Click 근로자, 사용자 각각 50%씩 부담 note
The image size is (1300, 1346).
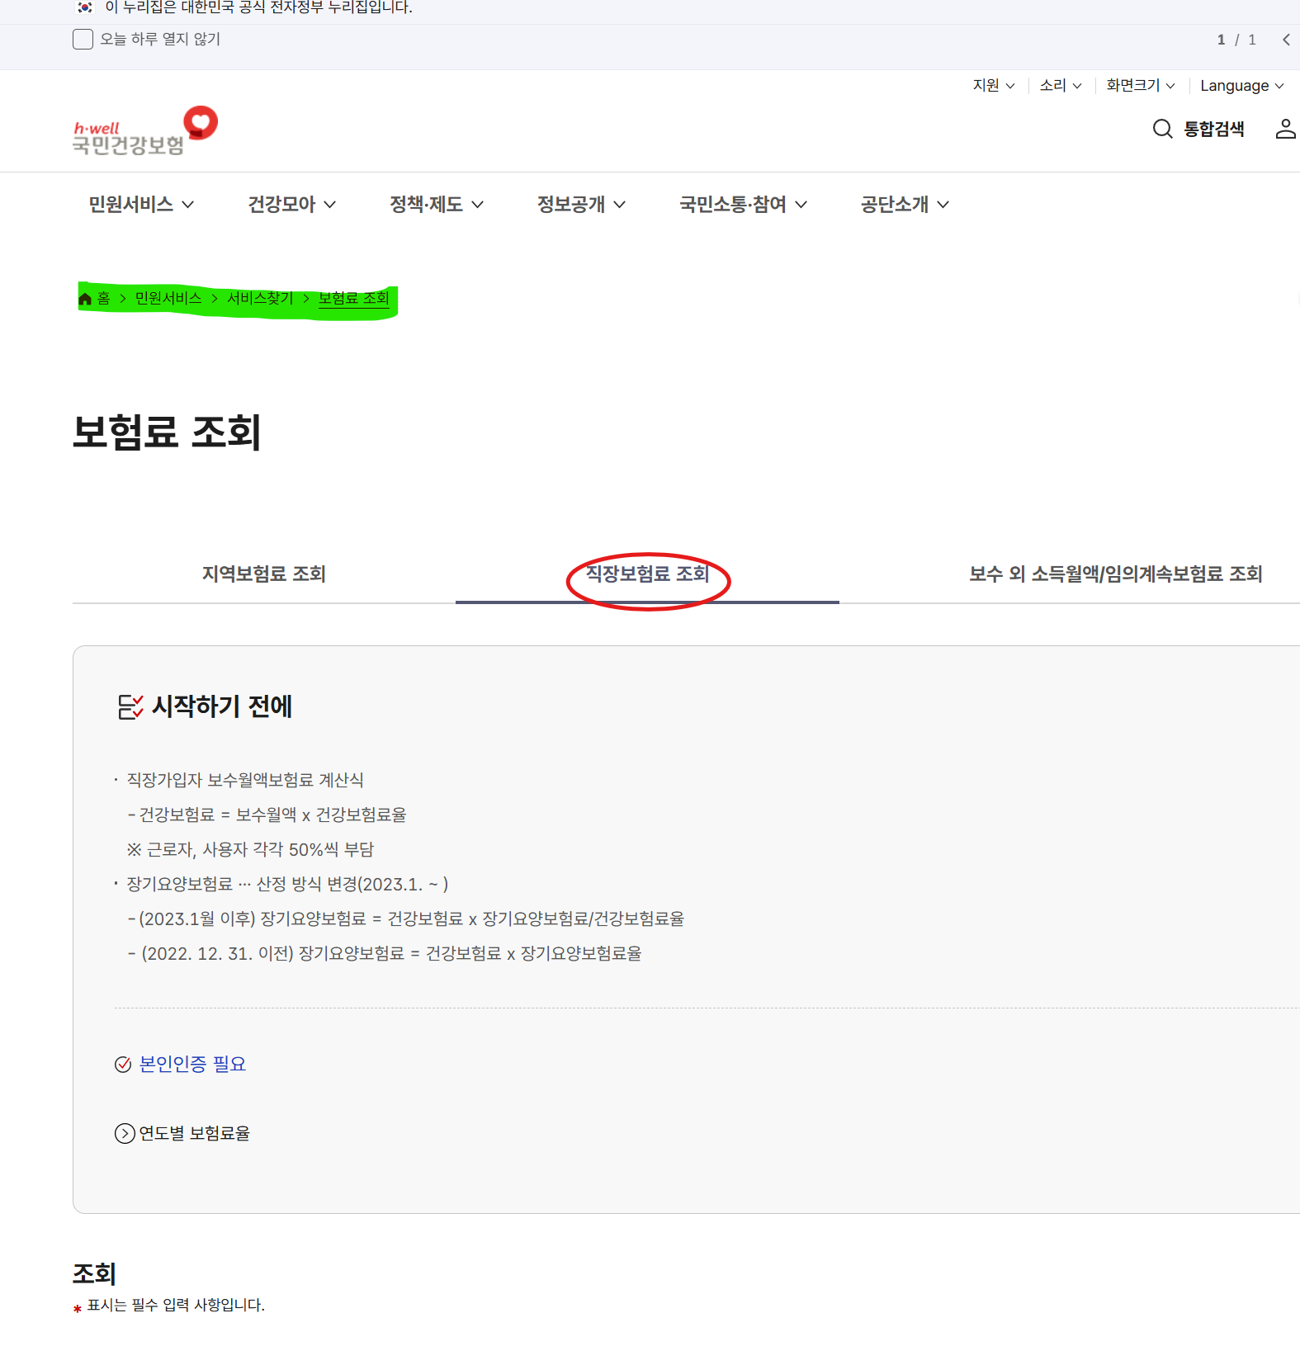[x=250, y=850]
